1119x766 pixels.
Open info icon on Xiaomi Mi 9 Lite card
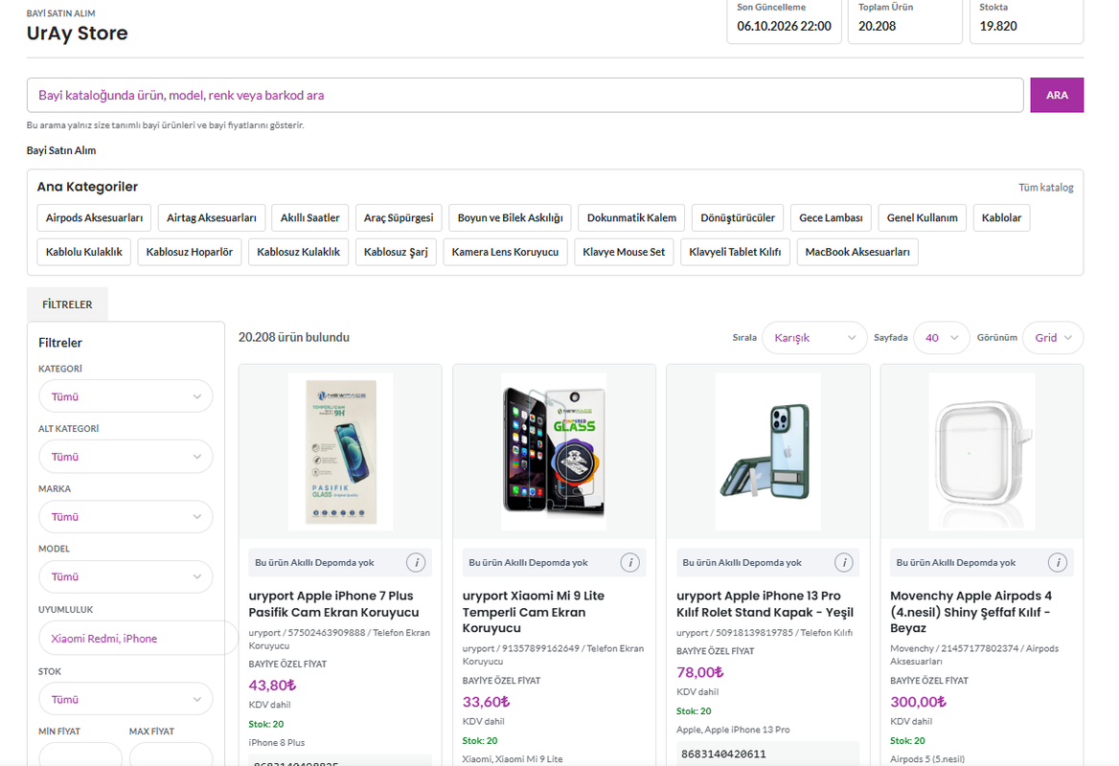tap(630, 563)
